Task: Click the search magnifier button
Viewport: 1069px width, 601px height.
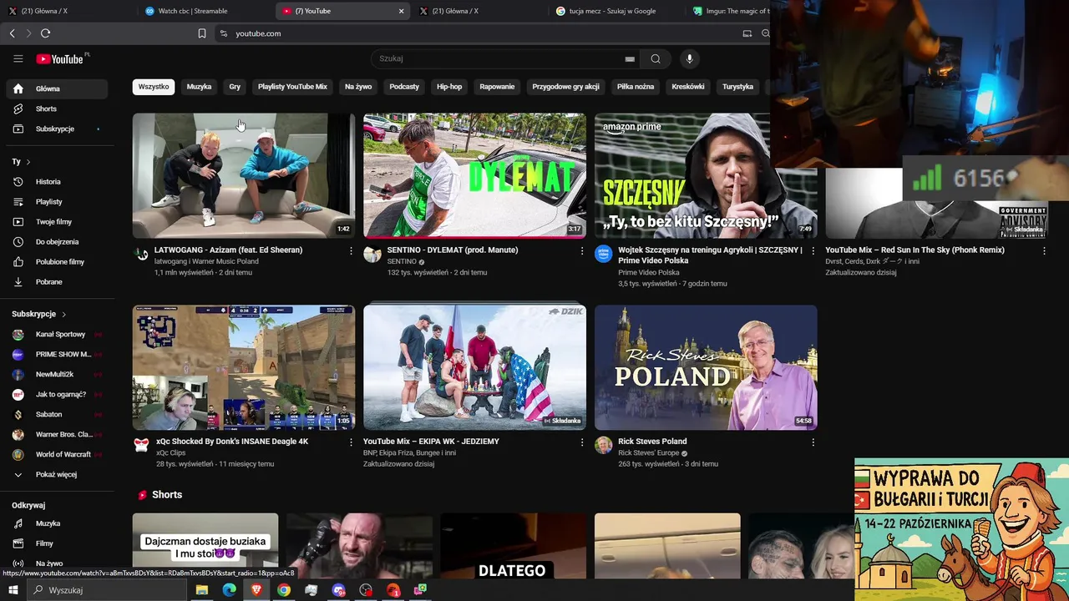Action: tap(656, 58)
